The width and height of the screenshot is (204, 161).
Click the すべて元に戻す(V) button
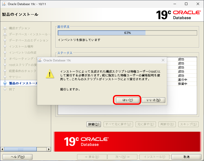pyautogui.click(x=118, y=124)
